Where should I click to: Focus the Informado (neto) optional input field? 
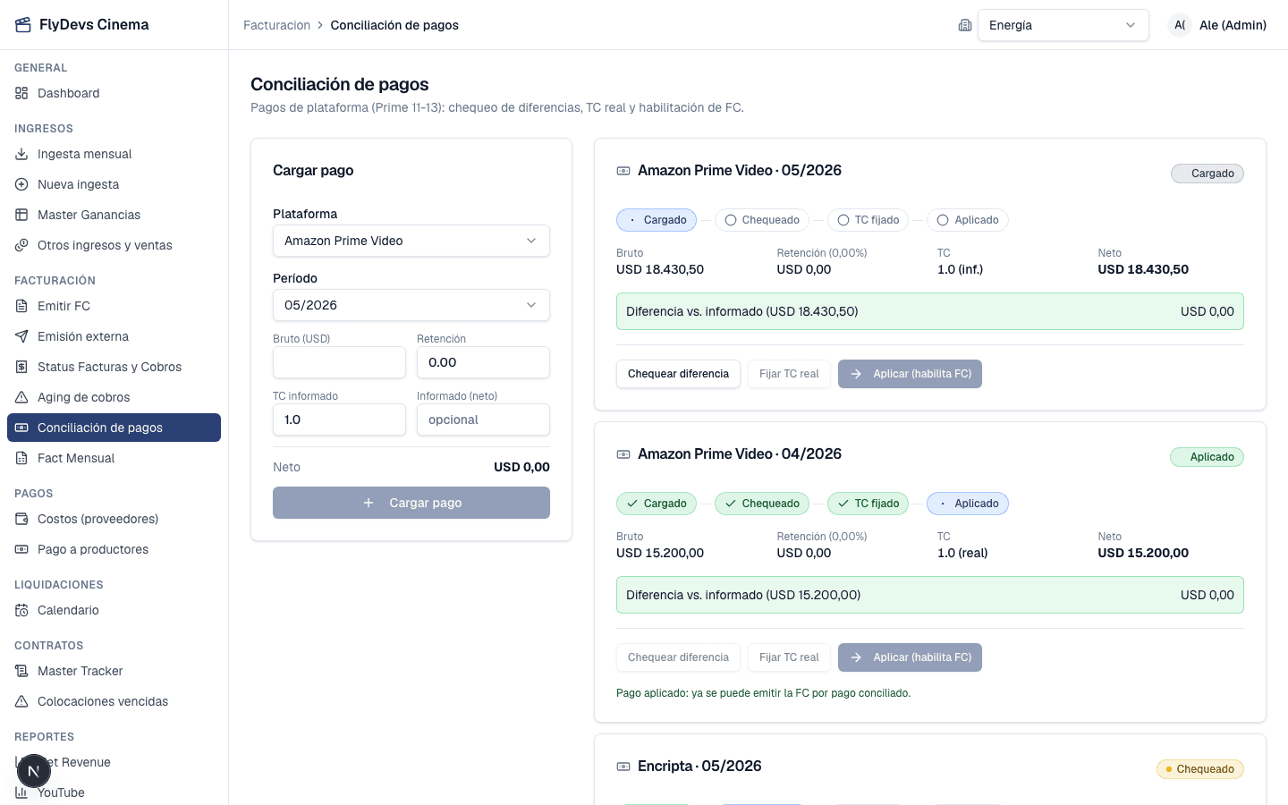[x=483, y=419]
